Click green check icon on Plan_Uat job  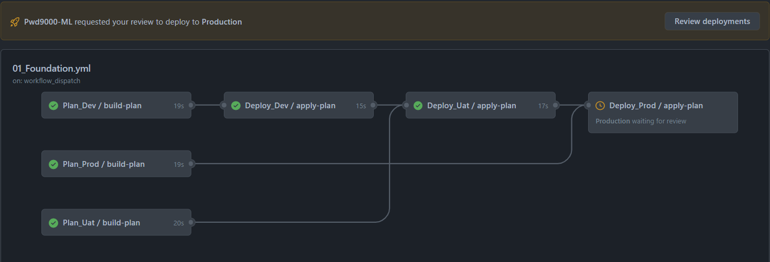point(53,223)
